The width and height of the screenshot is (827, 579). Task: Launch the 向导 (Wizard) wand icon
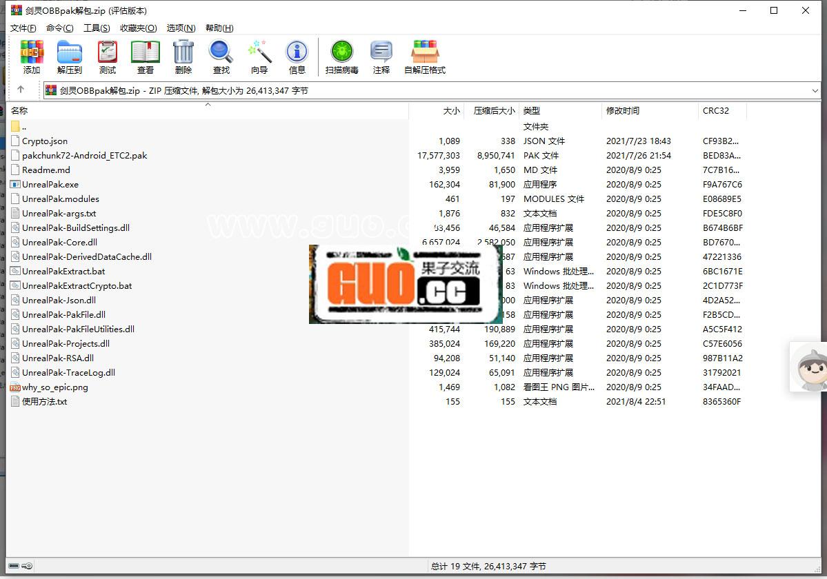[x=259, y=52]
